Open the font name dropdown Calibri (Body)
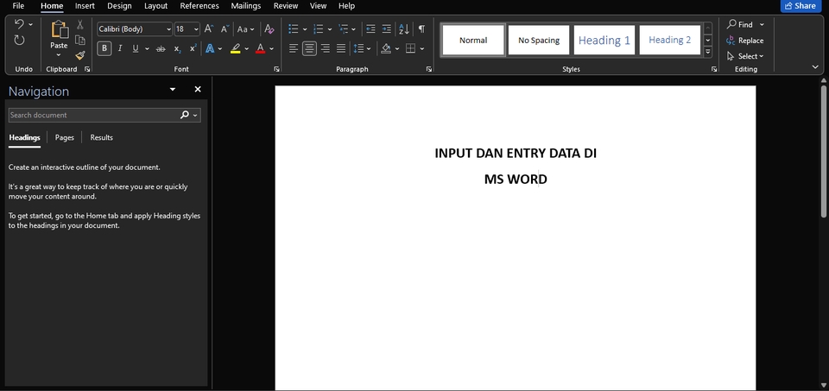The height and width of the screenshot is (391, 829). click(168, 29)
